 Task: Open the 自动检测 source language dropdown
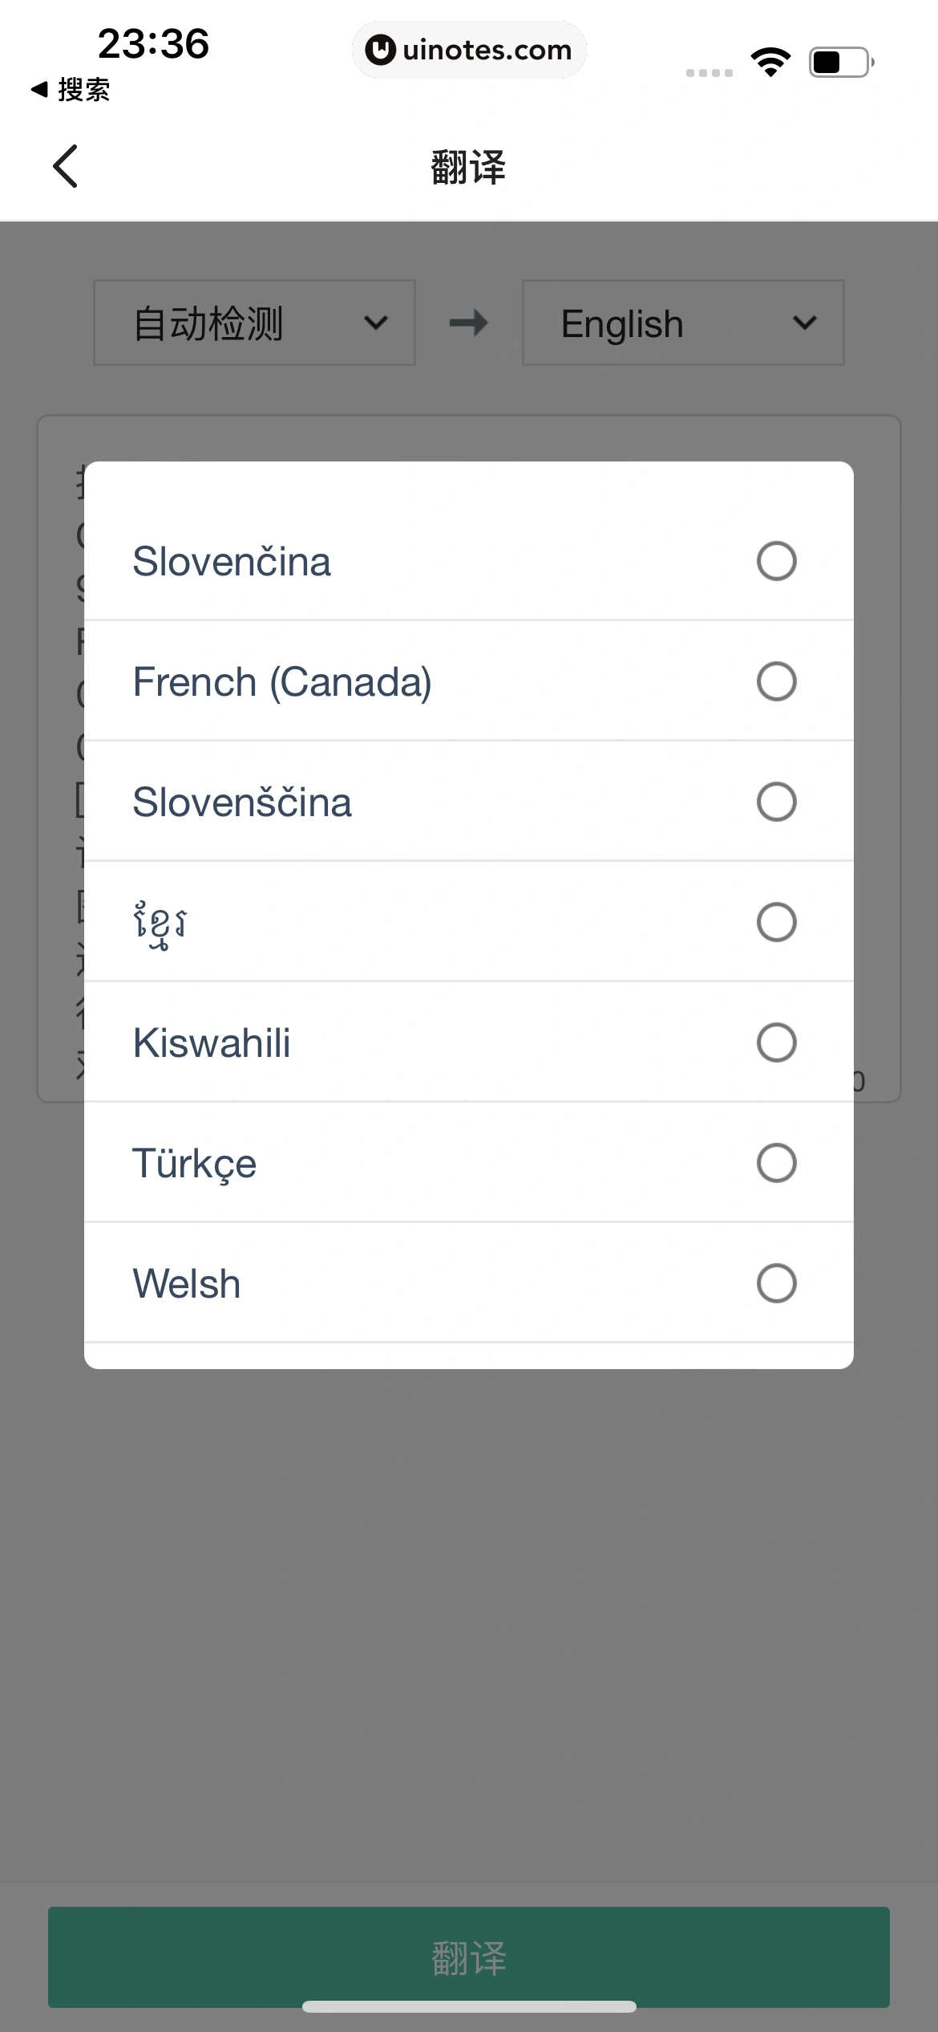click(x=253, y=323)
